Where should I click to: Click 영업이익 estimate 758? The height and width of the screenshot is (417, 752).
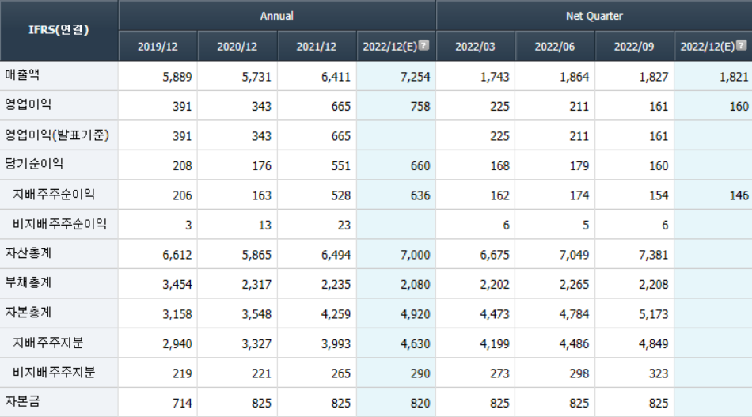click(x=420, y=106)
